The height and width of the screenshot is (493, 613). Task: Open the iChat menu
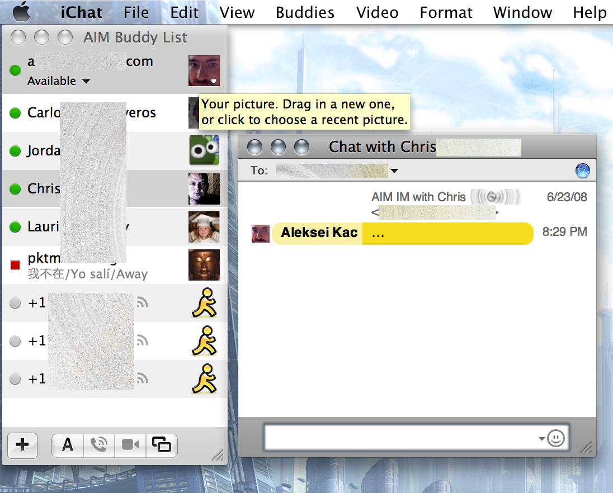81,12
